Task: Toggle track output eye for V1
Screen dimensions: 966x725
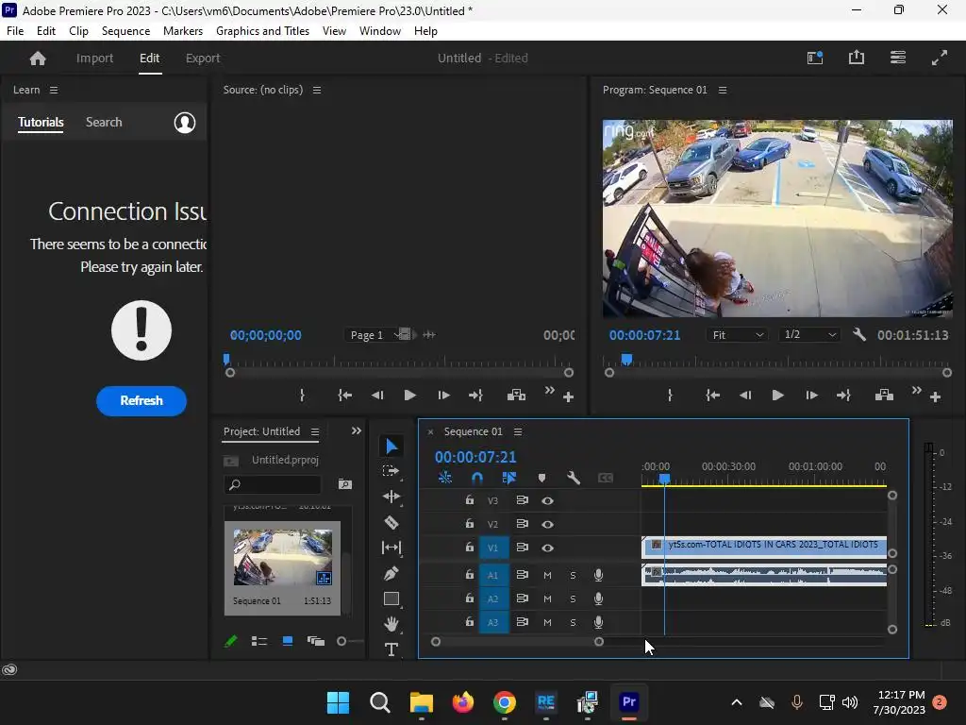Action: (547, 548)
